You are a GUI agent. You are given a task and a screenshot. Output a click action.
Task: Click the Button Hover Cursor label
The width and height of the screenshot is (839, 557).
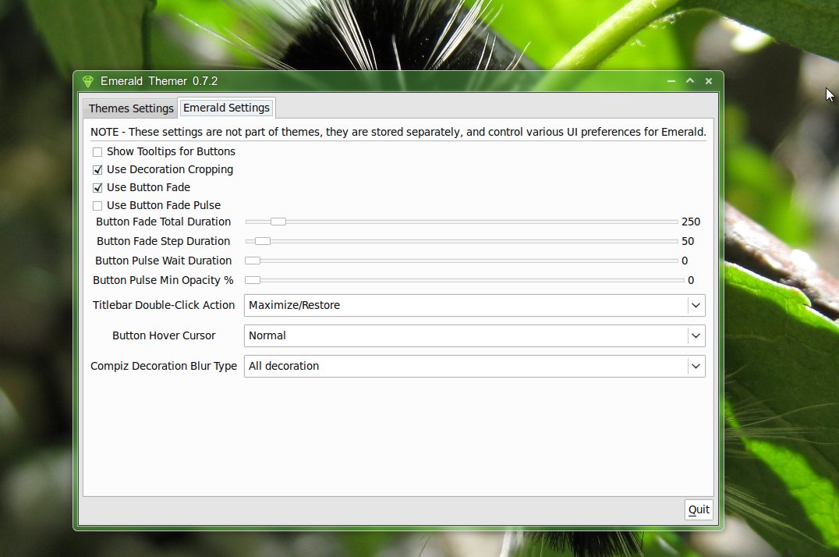(164, 335)
